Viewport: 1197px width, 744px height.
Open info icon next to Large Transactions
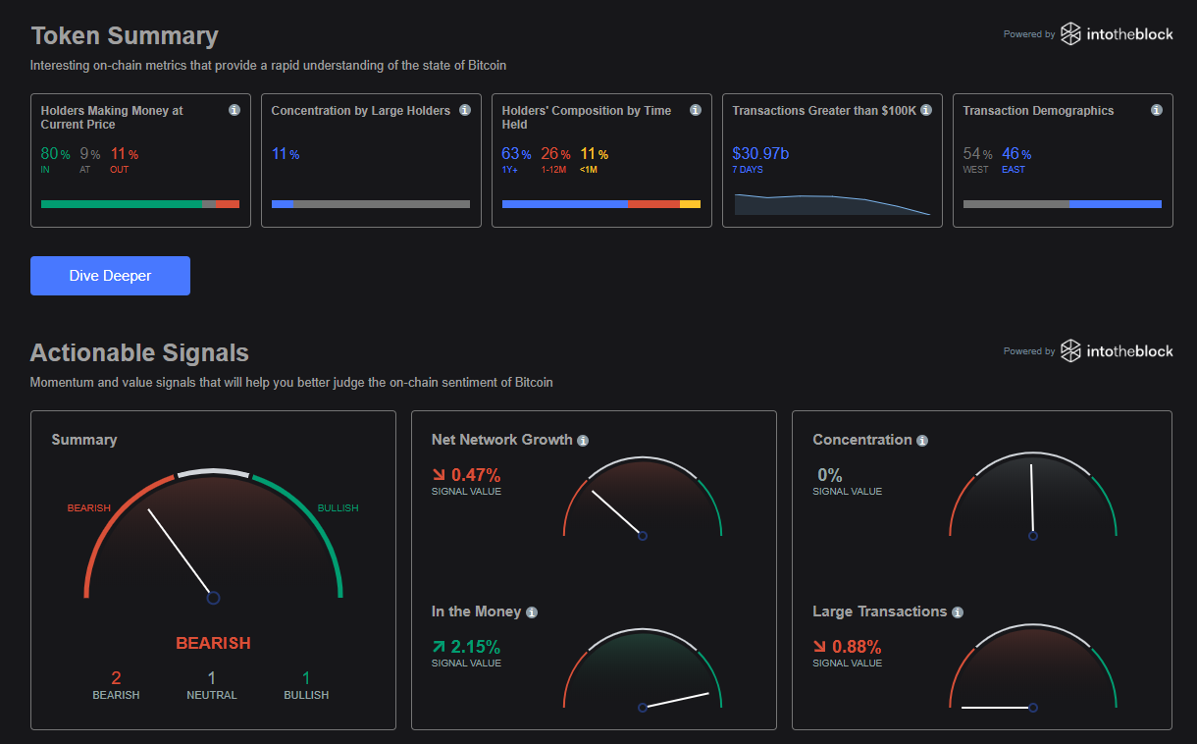958,612
